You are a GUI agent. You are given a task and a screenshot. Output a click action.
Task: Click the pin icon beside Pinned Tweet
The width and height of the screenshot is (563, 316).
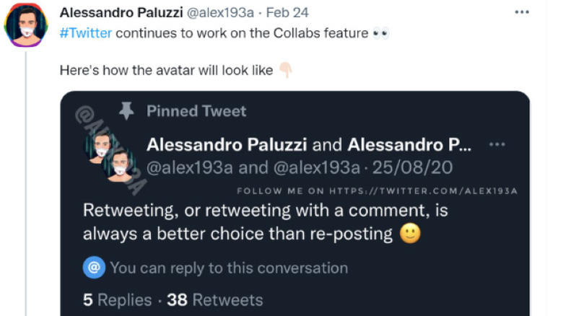(126, 111)
